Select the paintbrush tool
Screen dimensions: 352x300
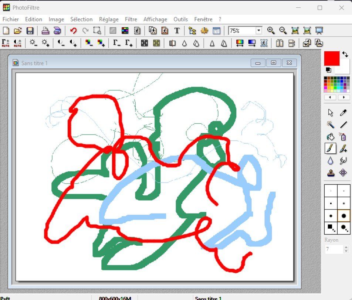(x=331, y=148)
